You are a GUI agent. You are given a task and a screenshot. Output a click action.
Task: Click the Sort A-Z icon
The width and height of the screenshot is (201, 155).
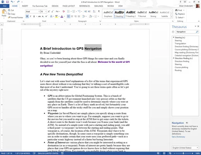pos(94,11)
